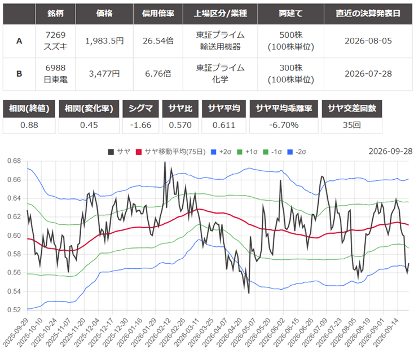Click the サヤ交差回数 header
414x350 pixels.
352,109
